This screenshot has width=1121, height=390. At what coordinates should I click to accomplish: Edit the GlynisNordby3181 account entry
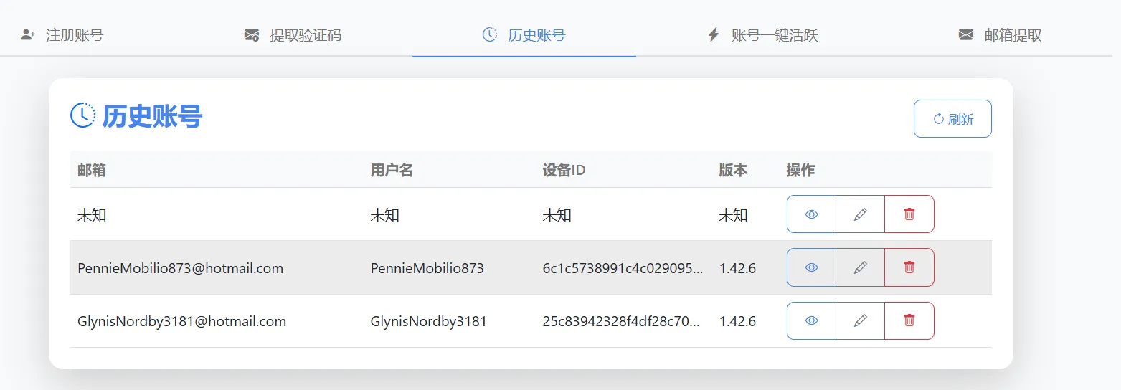tap(860, 321)
